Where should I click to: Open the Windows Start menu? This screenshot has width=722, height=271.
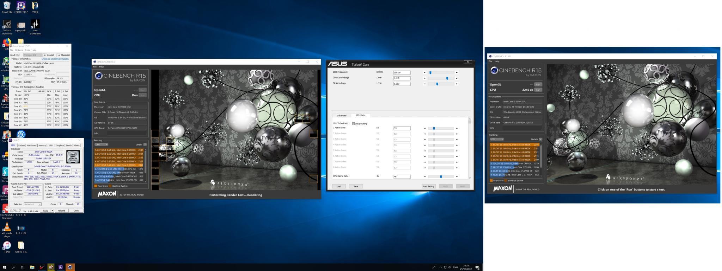[x=5, y=267]
